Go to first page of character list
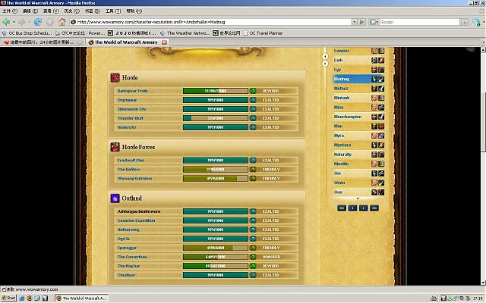486x303 pixels. pos(342,208)
